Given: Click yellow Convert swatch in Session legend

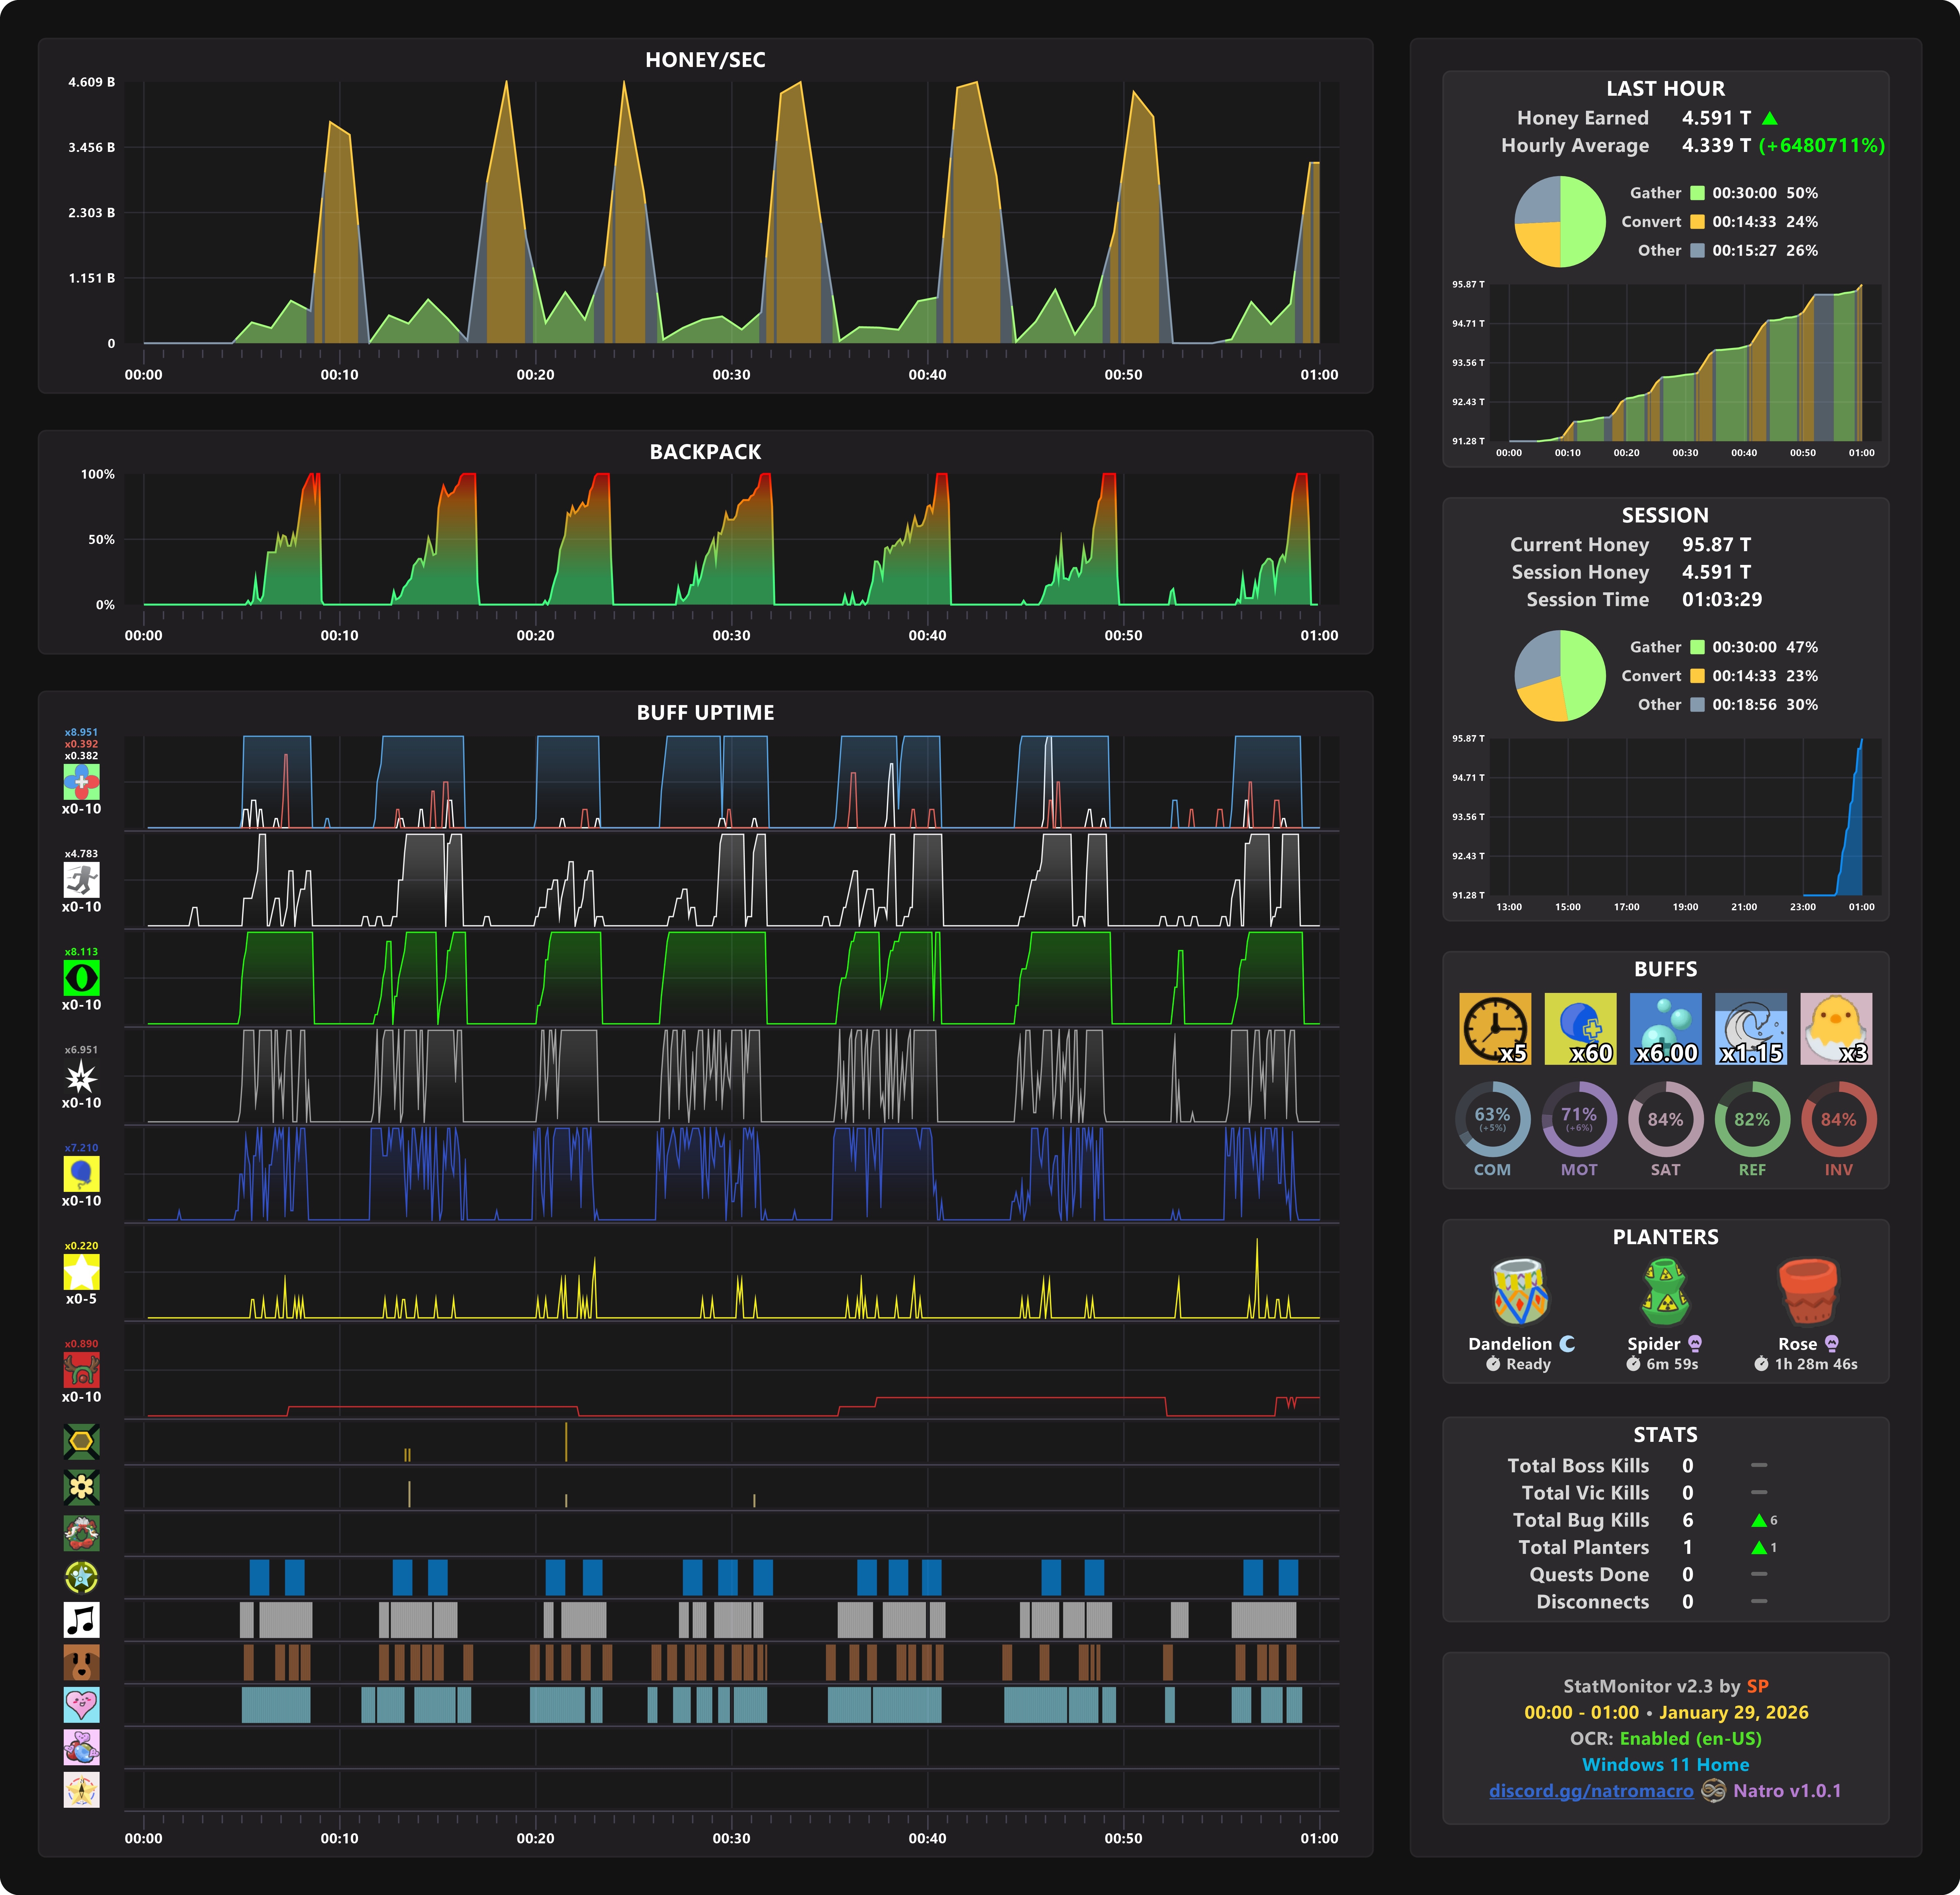Looking at the screenshot, I should [1697, 676].
